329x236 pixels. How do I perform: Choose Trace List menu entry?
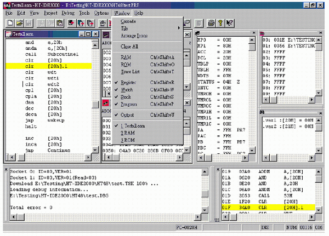point(148,72)
